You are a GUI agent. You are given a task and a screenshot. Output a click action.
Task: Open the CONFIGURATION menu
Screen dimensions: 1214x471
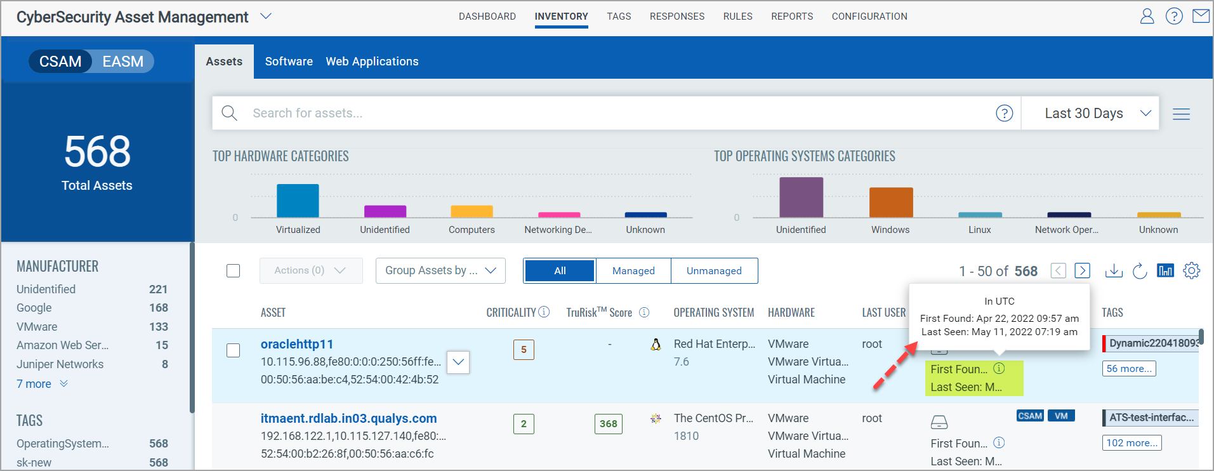point(869,17)
